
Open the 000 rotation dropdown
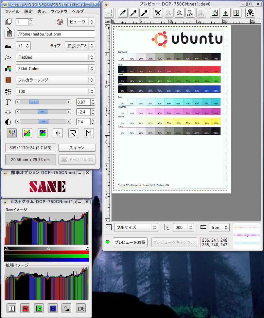pos(183,227)
